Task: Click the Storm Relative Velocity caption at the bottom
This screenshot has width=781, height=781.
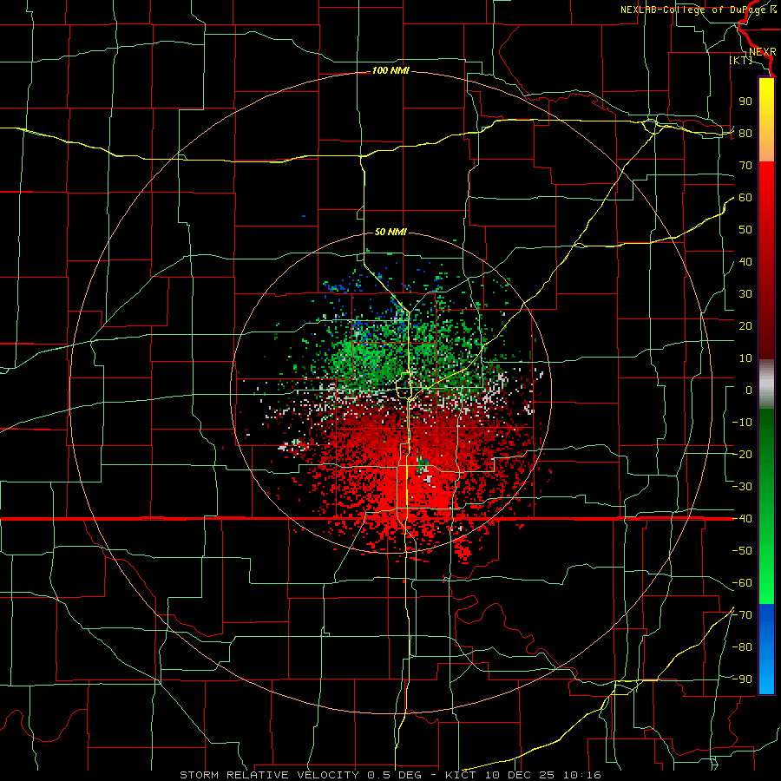Action: (390, 775)
